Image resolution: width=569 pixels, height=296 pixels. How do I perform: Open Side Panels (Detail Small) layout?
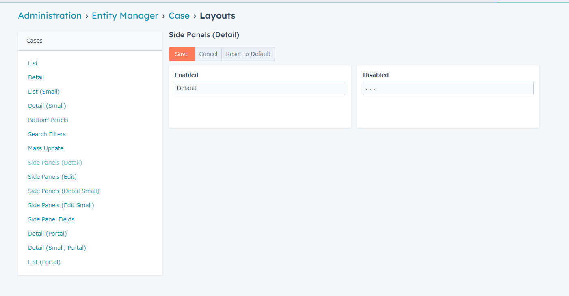(x=64, y=191)
